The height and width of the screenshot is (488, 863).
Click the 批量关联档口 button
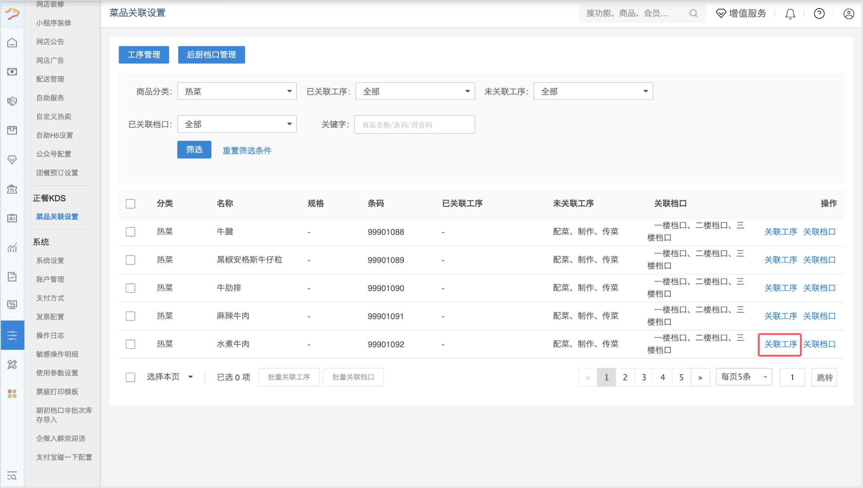coord(353,377)
